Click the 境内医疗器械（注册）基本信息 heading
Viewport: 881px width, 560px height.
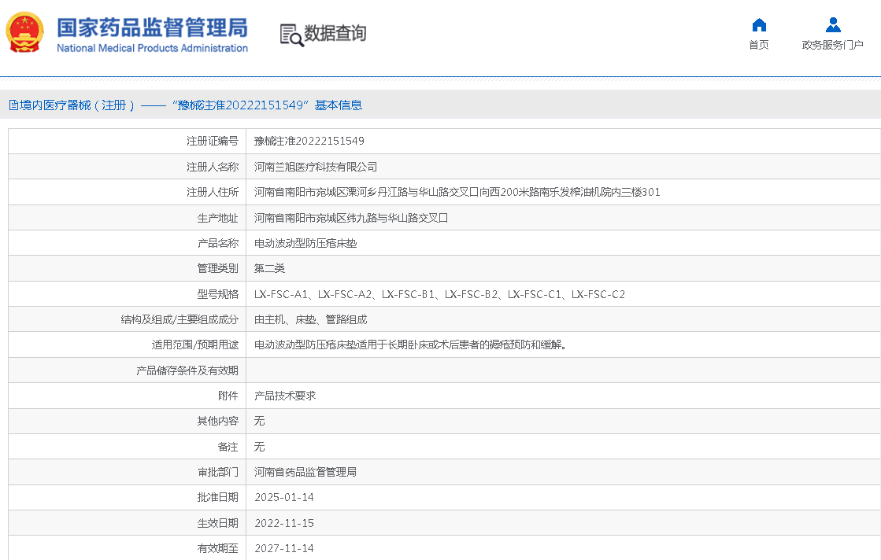click(189, 105)
